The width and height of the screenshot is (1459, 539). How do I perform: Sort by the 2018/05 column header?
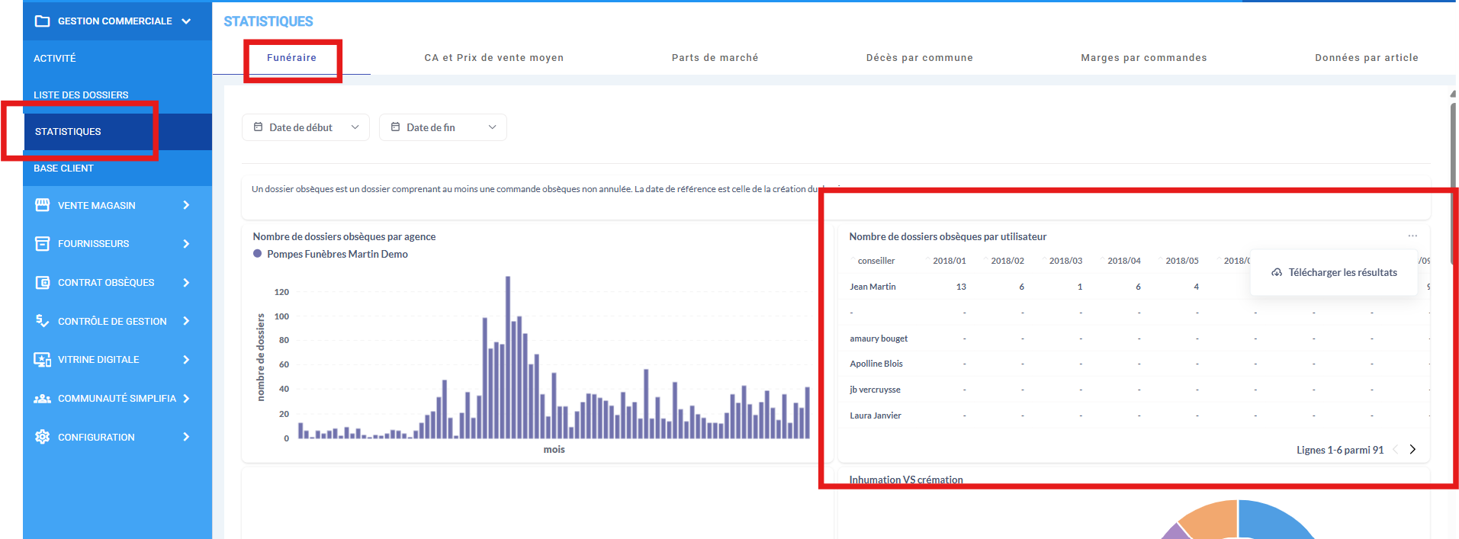[x=1182, y=261]
